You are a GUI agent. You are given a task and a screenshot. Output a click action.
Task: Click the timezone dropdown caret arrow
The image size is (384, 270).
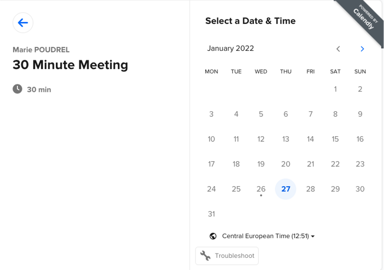click(x=313, y=236)
